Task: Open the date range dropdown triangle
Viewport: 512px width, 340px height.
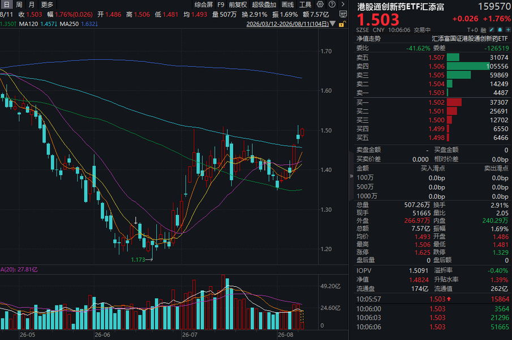Action: click(333, 24)
